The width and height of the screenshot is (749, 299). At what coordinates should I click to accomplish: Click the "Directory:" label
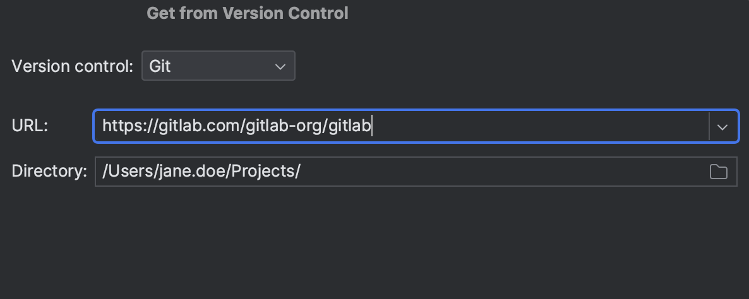49,171
